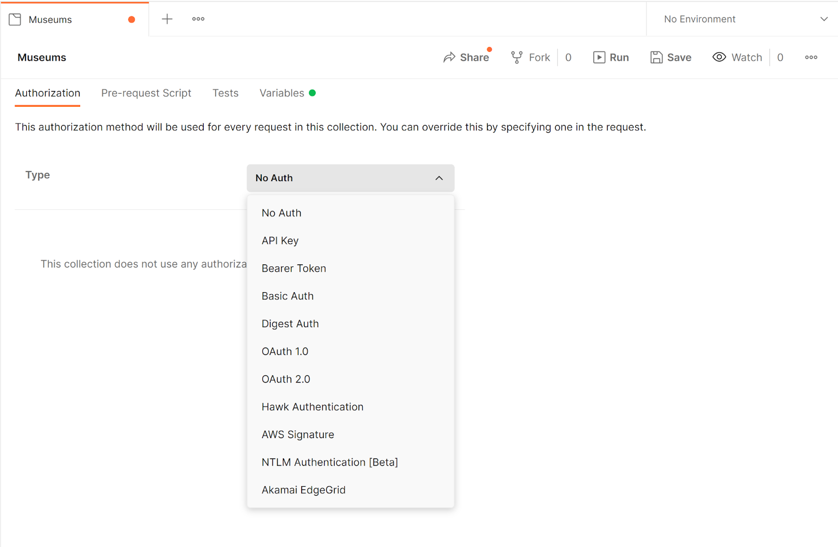838x547 pixels.
Task: Select Basic Auth from the list
Action: click(x=288, y=296)
